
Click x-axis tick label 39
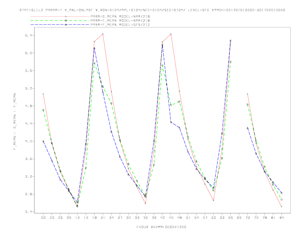(x=154, y=218)
